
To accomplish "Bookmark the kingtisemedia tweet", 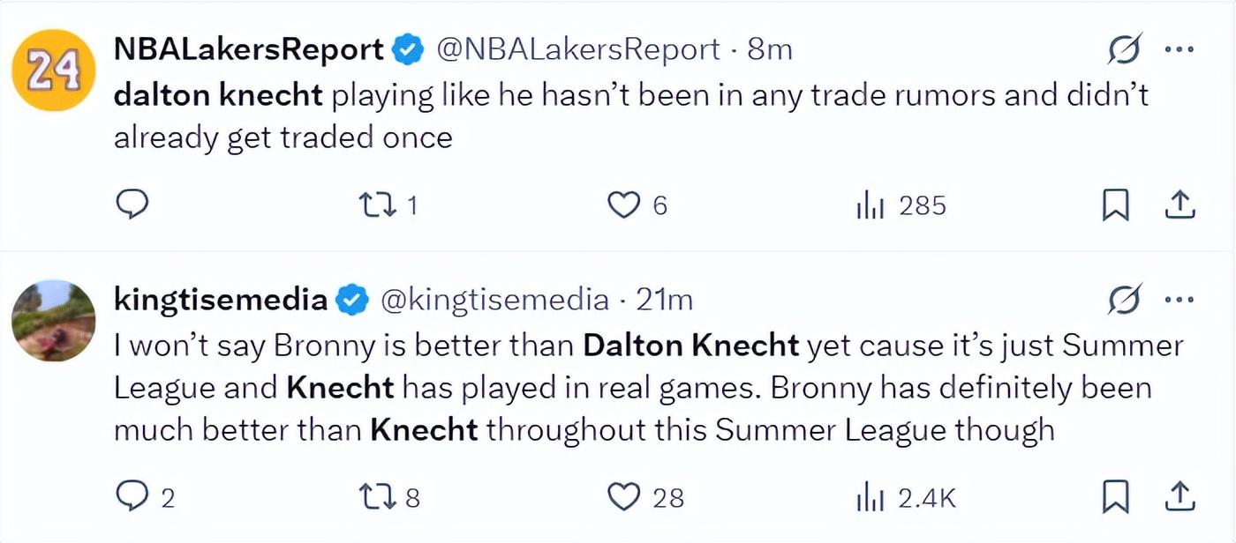I will click(x=1116, y=498).
